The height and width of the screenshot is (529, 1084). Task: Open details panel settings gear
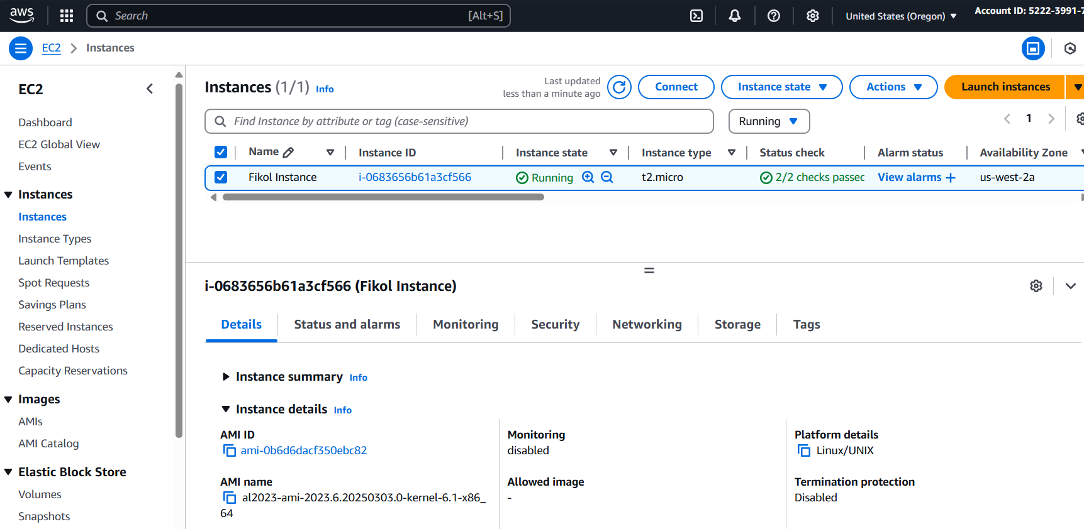pos(1036,286)
